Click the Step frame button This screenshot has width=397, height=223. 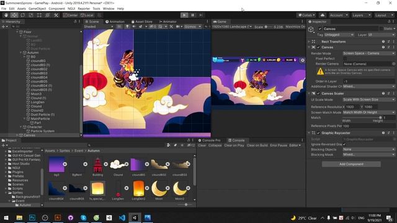pyautogui.click(x=201, y=15)
